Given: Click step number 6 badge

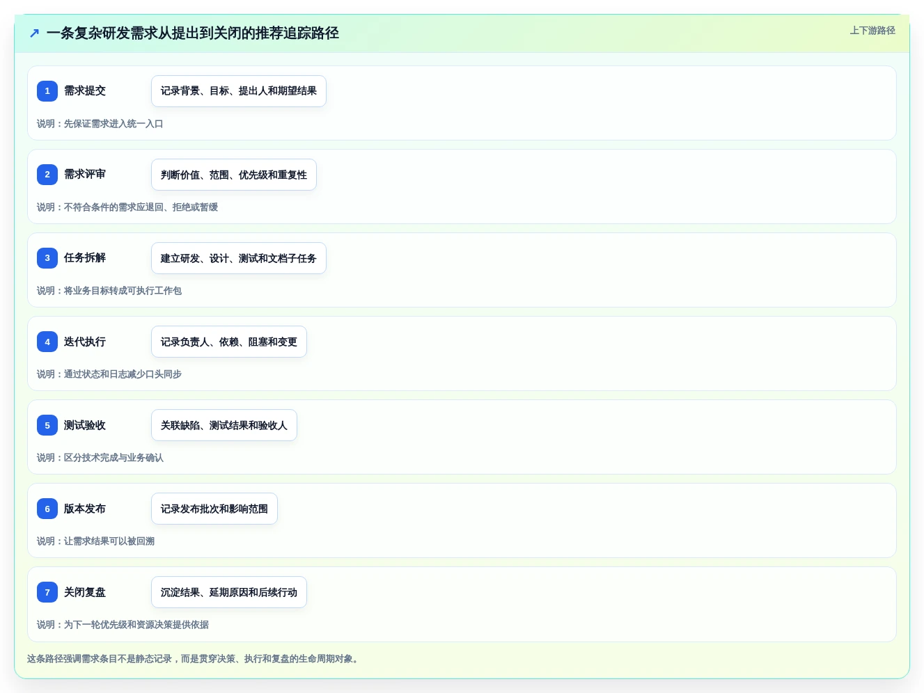Looking at the screenshot, I should 47,509.
